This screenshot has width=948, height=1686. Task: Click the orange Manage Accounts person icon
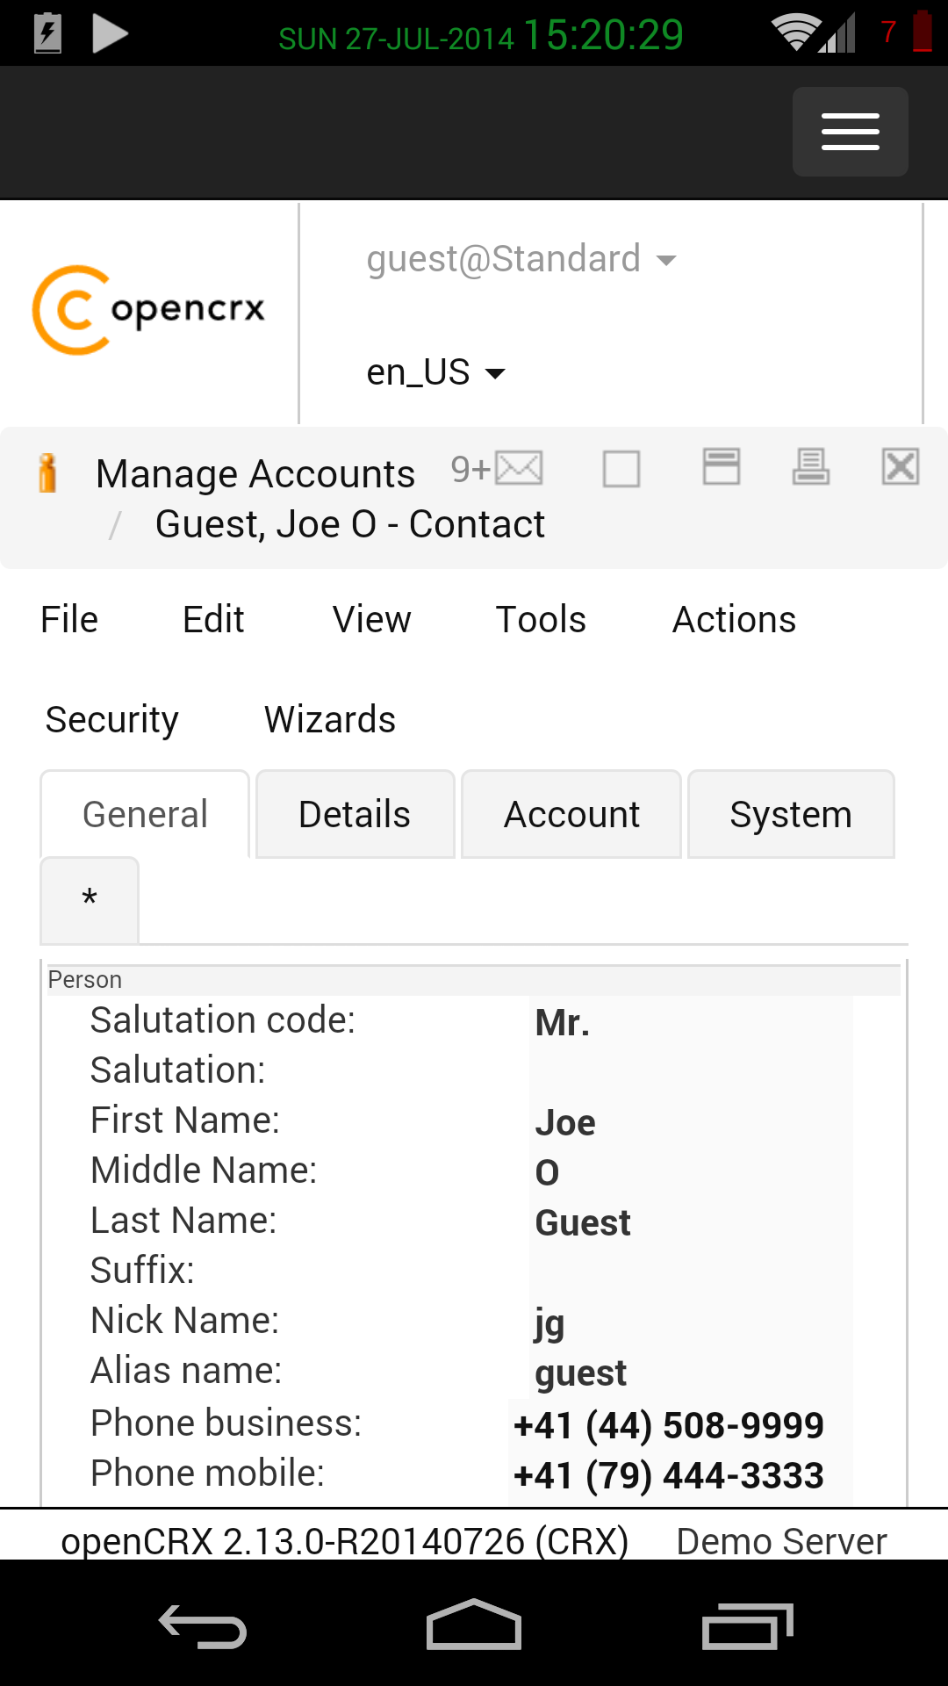pyautogui.click(x=48, y=473)
